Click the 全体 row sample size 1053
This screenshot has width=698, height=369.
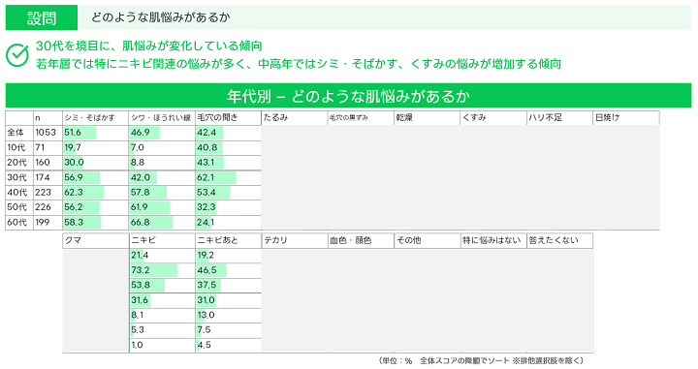46,133
